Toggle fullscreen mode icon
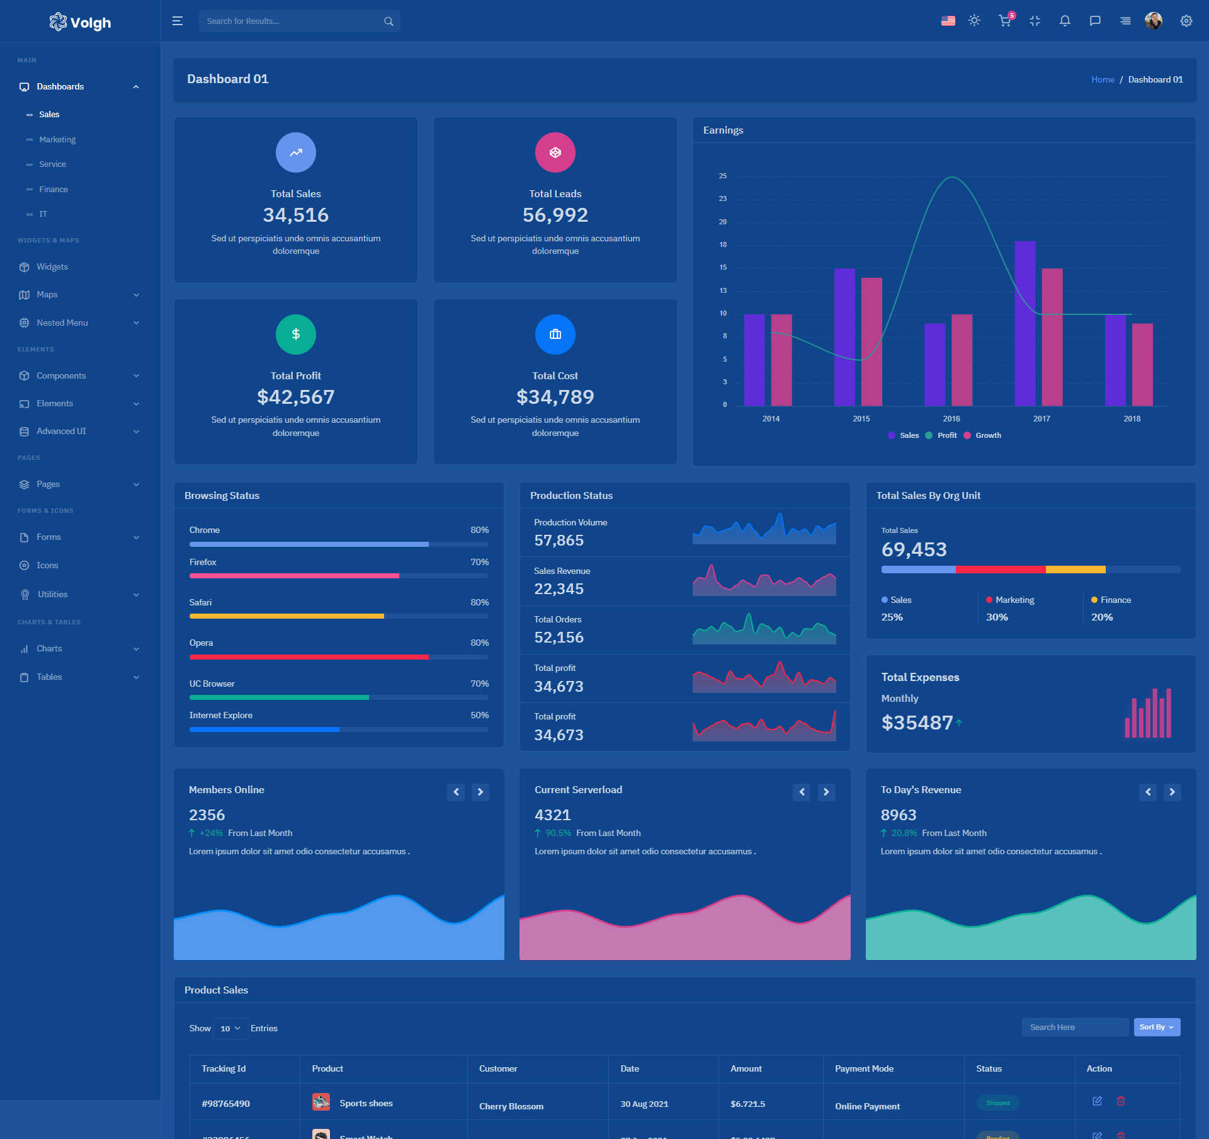The width and height of the screenshot is (1209, 1139). click(x=1035, y=21)
